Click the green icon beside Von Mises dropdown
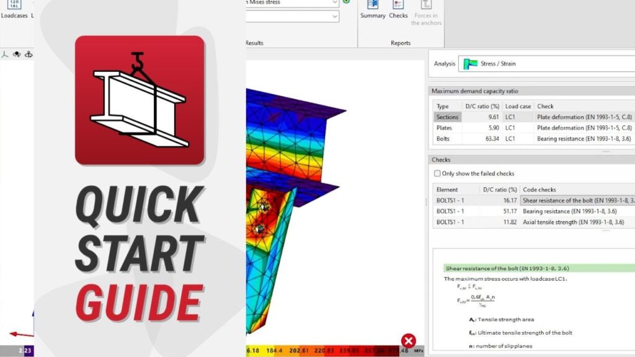 coord(346,2)
